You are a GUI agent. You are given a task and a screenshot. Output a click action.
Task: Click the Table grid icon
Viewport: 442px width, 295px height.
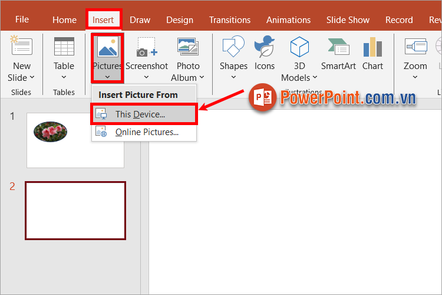[x=64, y=47]
